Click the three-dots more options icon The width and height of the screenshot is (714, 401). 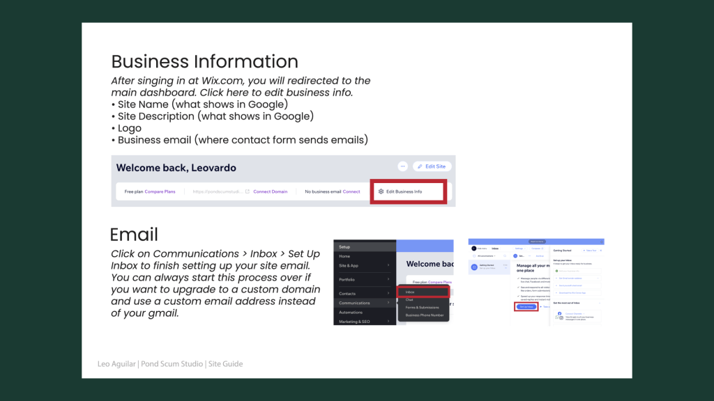click(402, 166)
